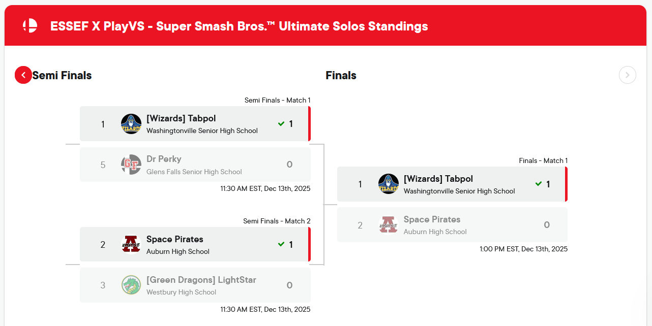This screenshot has width=652, height=326.
Task: Select Space Pirates in Semi Finals Match 2
Action: pyautogui.click(x=175, y=239)
